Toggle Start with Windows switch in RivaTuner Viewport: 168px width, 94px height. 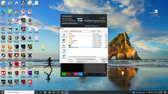80,19
